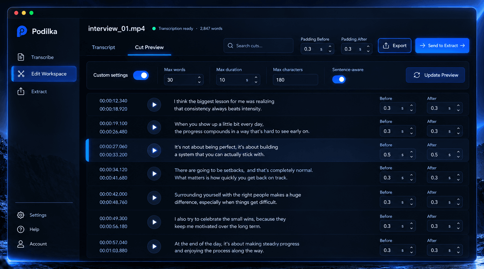Image resolution: width=484 pixels, height=269 pixels.
Task: Open the Extract upload icon in sidebar
Action: (21, 92)
